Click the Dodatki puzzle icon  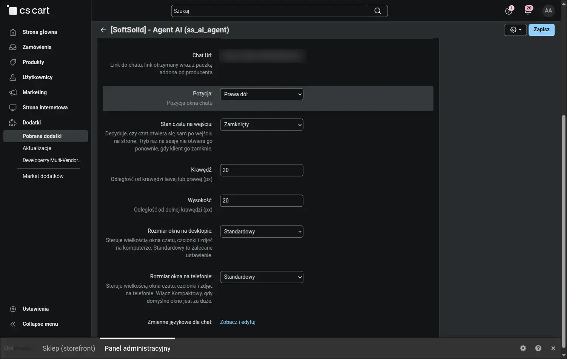pos(13,123)
